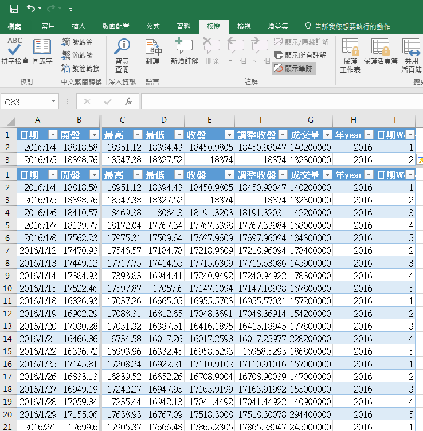Select cell with date 2016/1/20
The image size is (423, 431).
tap(38, 326)
